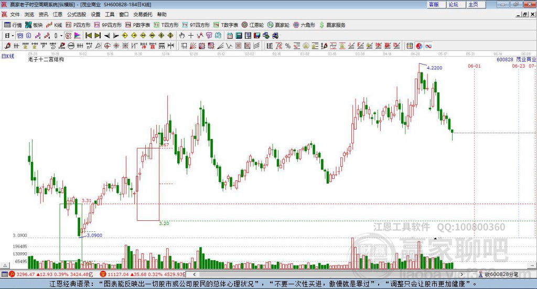This screenshot has width=537, height=289.
Task: Select the compass circle target tool
Action: (107, 46)
